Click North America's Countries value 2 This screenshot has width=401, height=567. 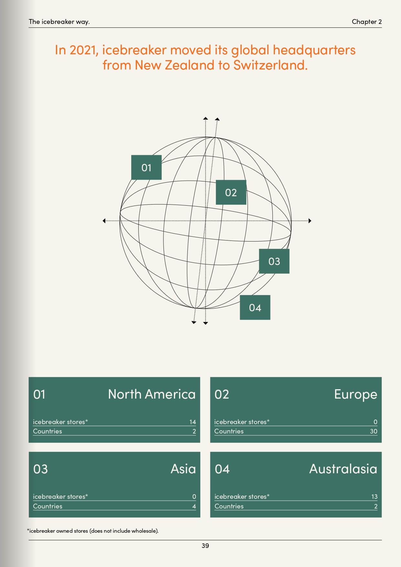click(x=194, y=431)
